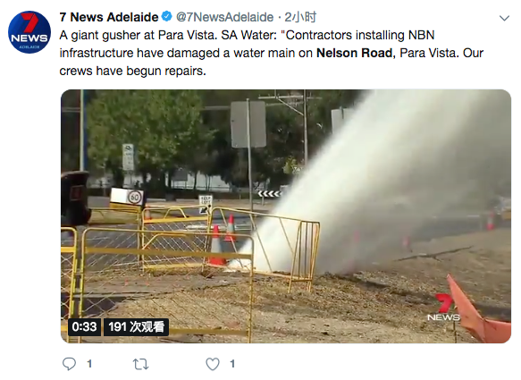Click the @7NewsAdelaide handle
The width and height of the screenshot is (521, 380).
pyautogui.click(x=224, y=17)
